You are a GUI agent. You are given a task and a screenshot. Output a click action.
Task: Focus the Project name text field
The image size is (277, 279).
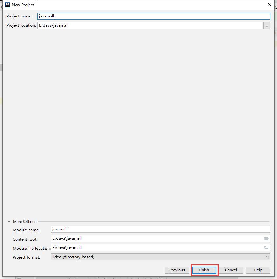[154, 16]
